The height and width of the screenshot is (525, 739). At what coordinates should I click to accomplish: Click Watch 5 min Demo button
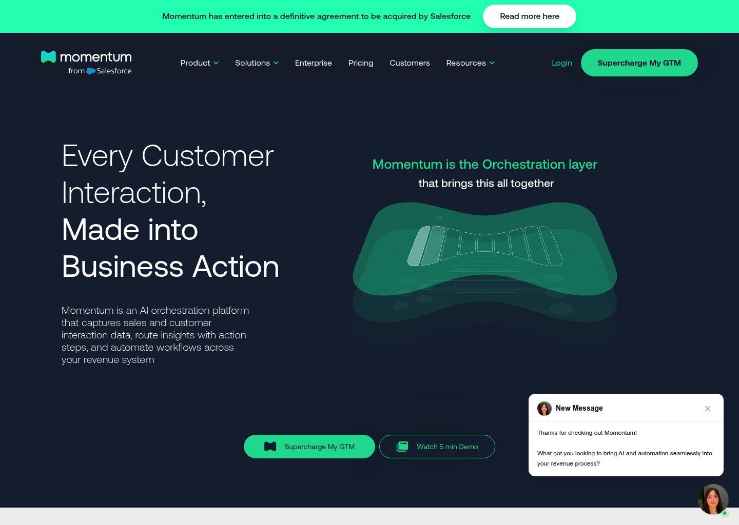[437, 447]
